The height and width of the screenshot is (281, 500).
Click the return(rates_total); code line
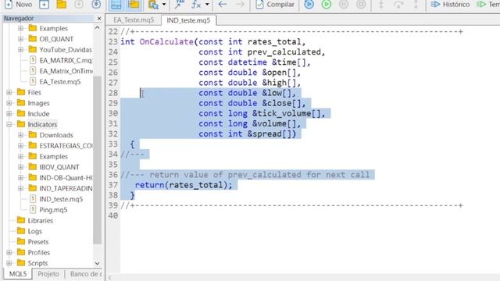[184, 185]
